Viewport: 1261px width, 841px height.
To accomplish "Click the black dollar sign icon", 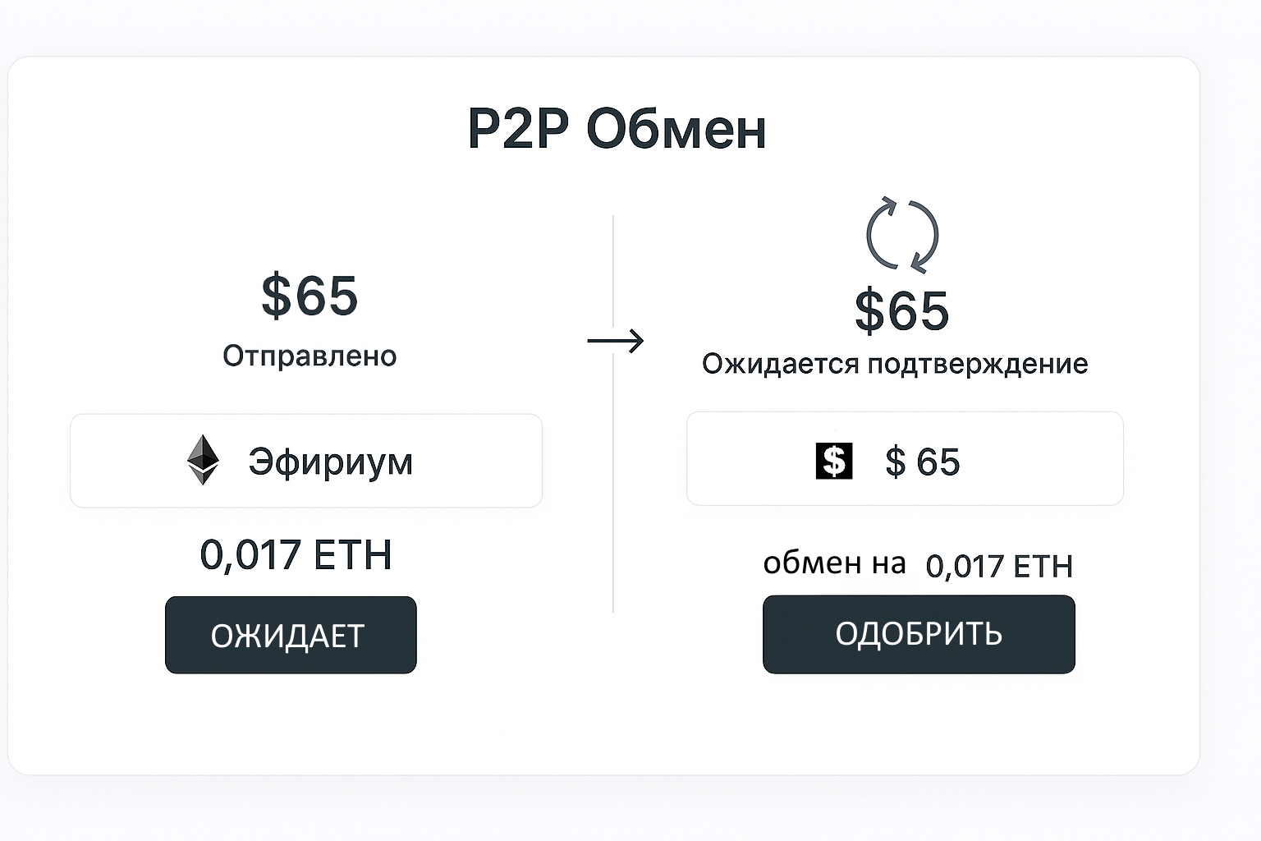I will pyautogui.click(x=833, y=461).
